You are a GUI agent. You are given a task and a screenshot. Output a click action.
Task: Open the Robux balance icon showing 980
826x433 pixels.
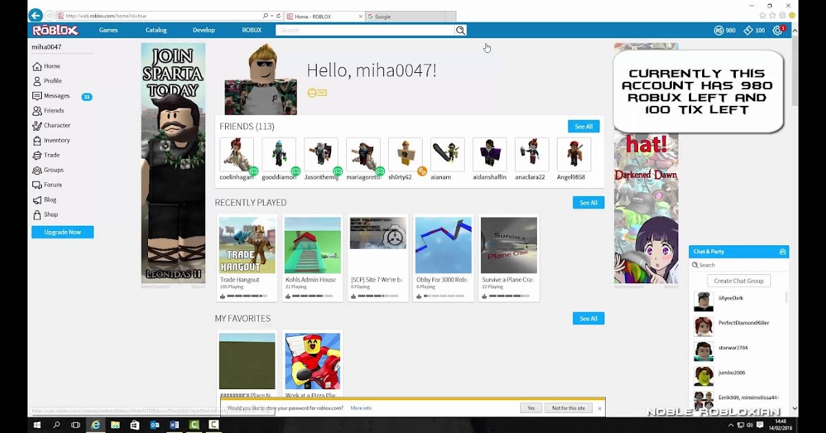pos(719,30)
